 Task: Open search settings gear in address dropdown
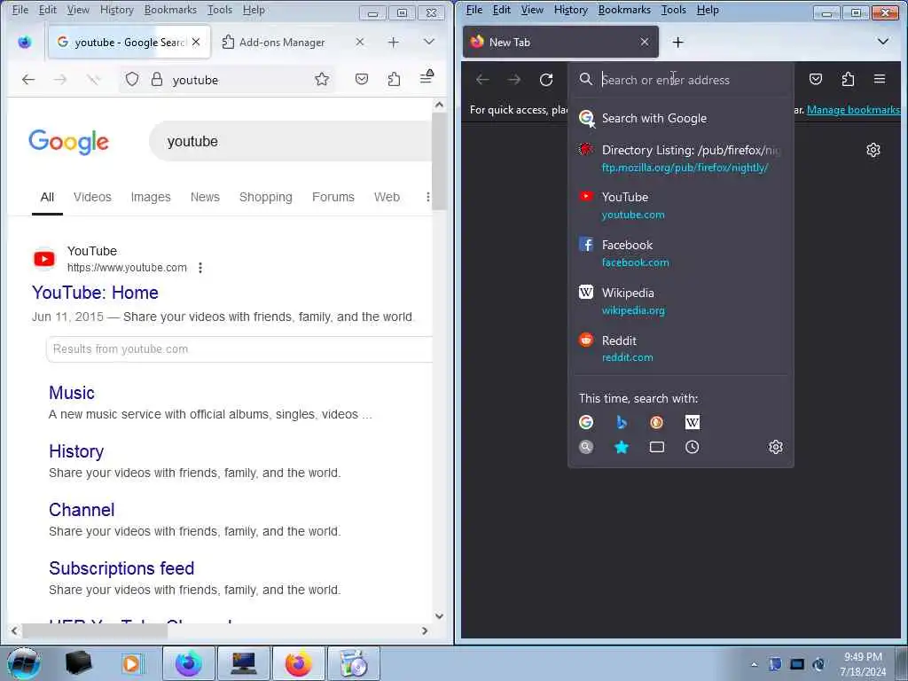(x=775, y=447)
